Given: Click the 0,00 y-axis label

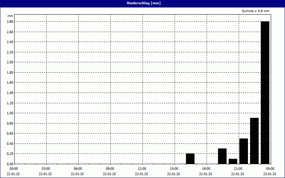Looking at the screenshot, I should tap(10, 164).
